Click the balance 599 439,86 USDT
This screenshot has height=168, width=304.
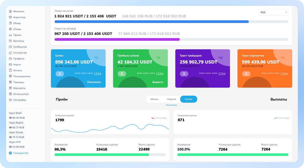point(260,62)
